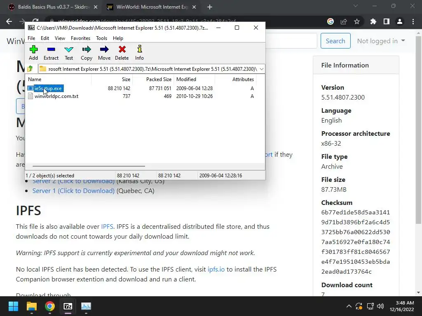Open Chrome's tab search chevron

coord(356,6)
